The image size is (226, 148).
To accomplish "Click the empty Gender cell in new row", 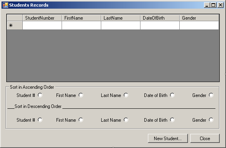I will pos(199,26).
